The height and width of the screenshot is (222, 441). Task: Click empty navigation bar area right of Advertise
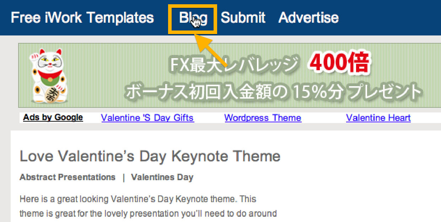[390, 18]
